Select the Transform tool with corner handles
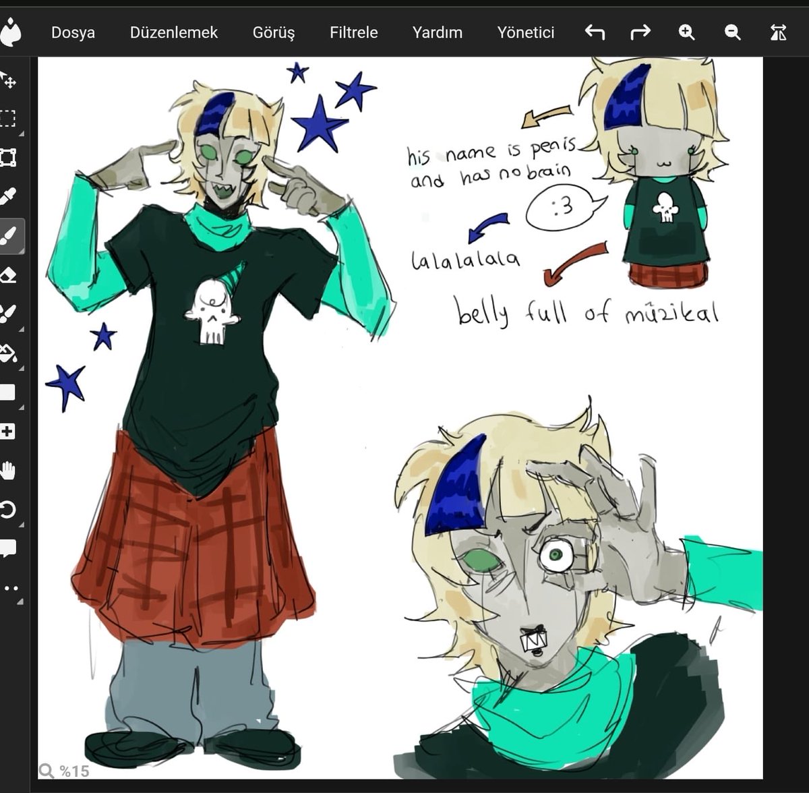Viewport: 809px width, 793px height. coord(7,158)
